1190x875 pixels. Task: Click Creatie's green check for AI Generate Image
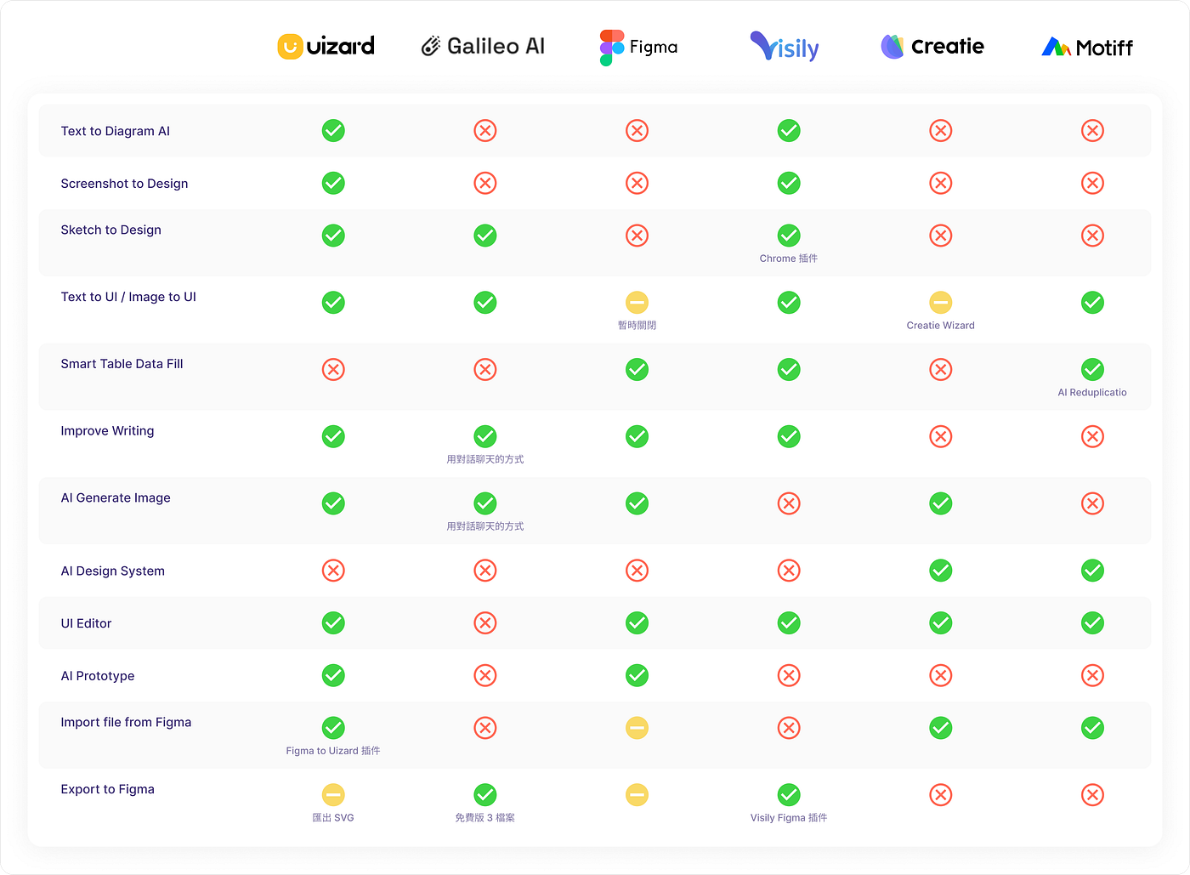coord(940,503)
